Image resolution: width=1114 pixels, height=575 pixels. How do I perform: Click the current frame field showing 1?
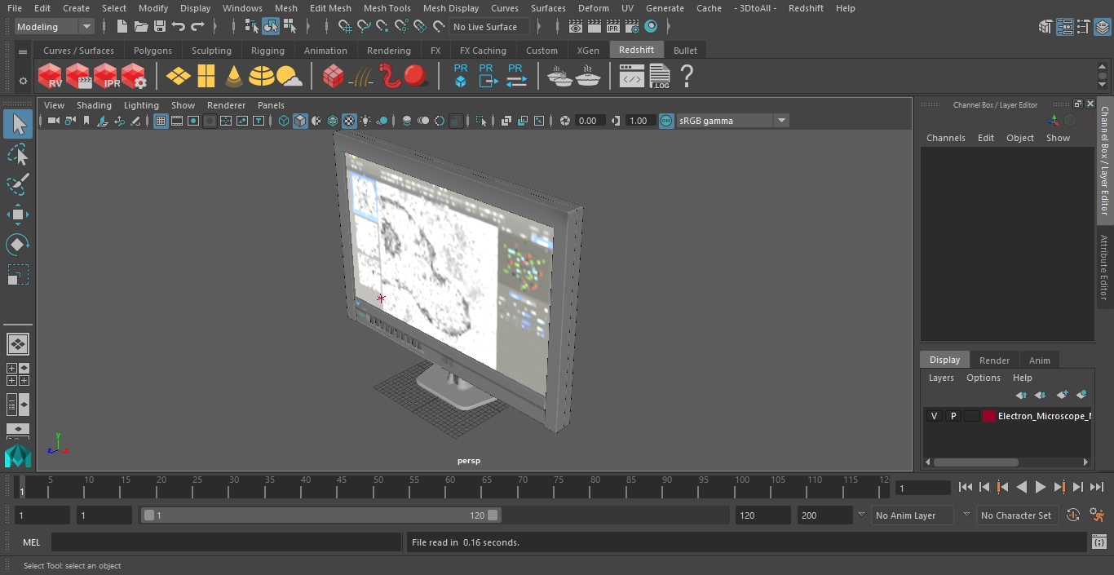click(x=922, y=488)
